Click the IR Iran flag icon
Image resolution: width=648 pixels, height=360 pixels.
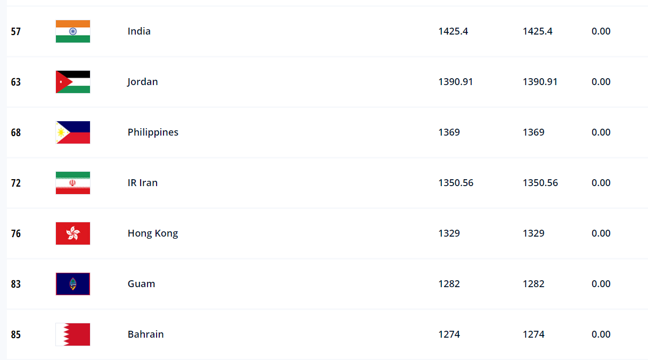73,183
